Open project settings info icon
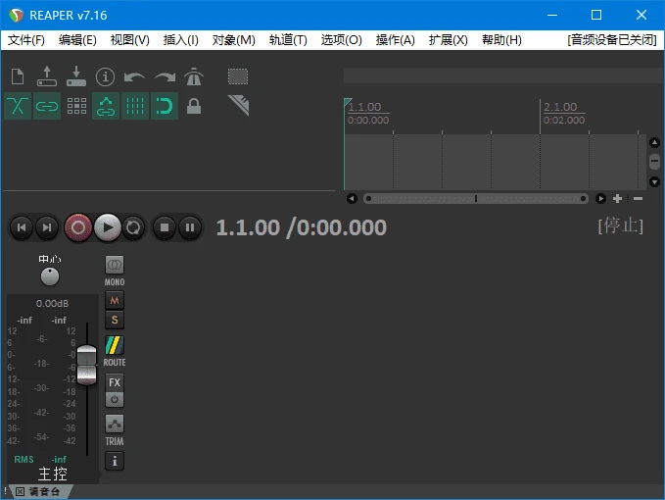Screen dimensions: 665x500 (105, 76)
